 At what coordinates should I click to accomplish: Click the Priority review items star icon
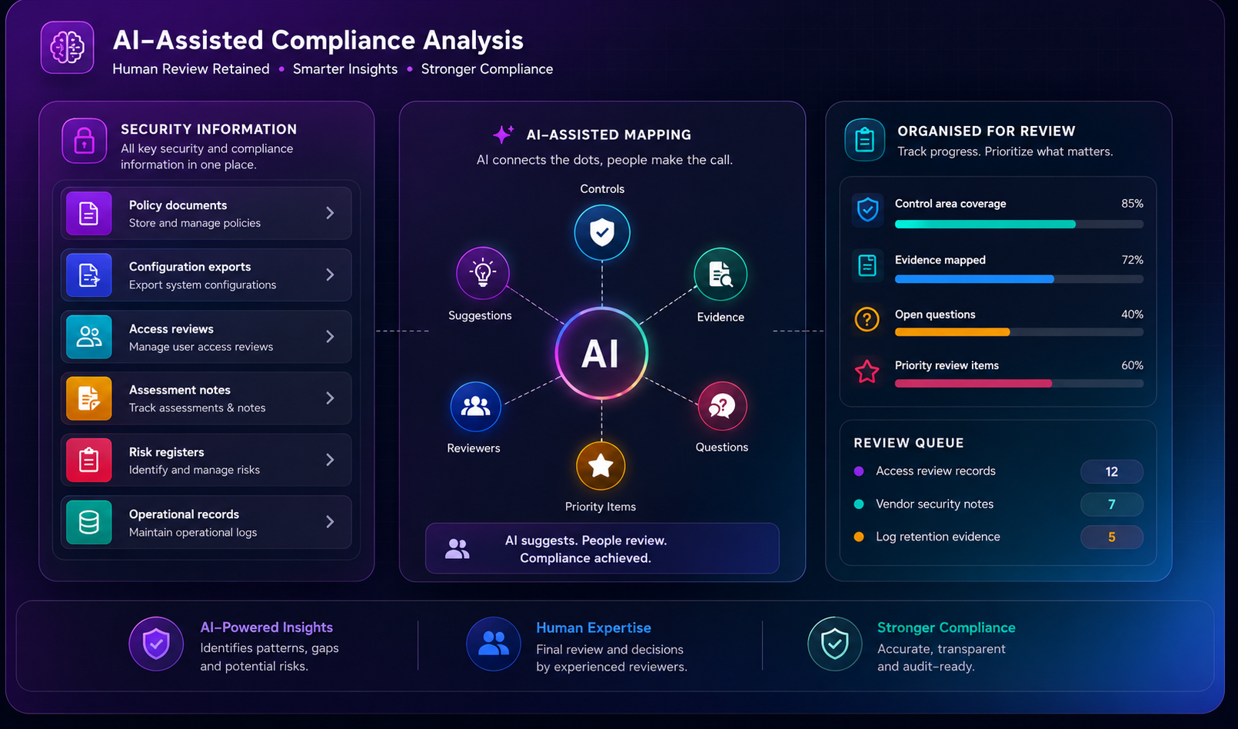[x=867, y=371]
